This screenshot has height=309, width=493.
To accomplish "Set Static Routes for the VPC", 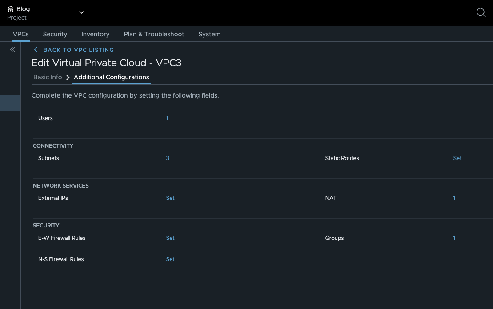I will coord(457,158).
